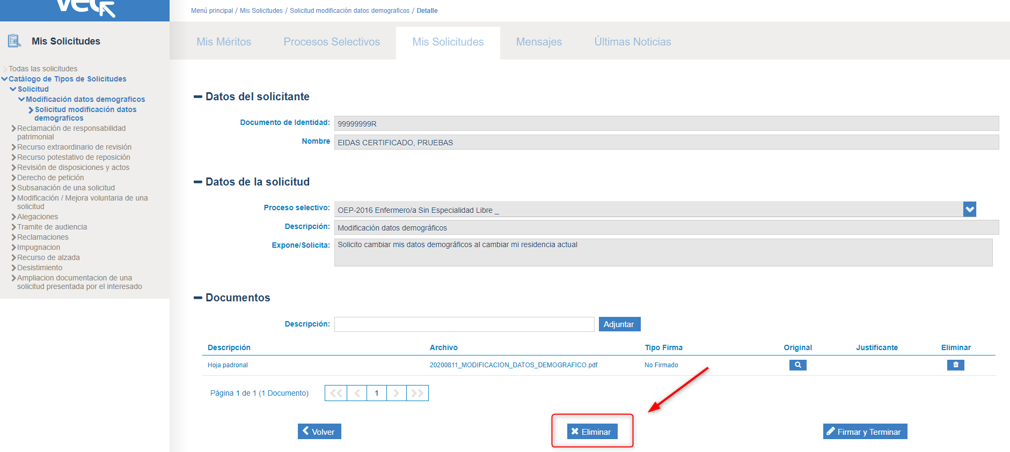Go to the last page of documents
This screenshot has width=1010, height=452.
[417, 393]
